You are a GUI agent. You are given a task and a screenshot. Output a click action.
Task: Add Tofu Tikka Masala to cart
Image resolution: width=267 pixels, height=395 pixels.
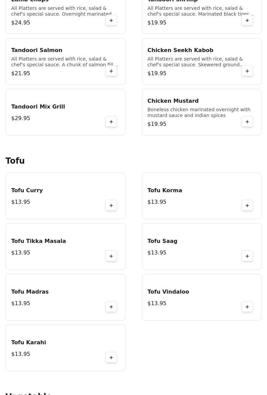[x=111, y=256]
